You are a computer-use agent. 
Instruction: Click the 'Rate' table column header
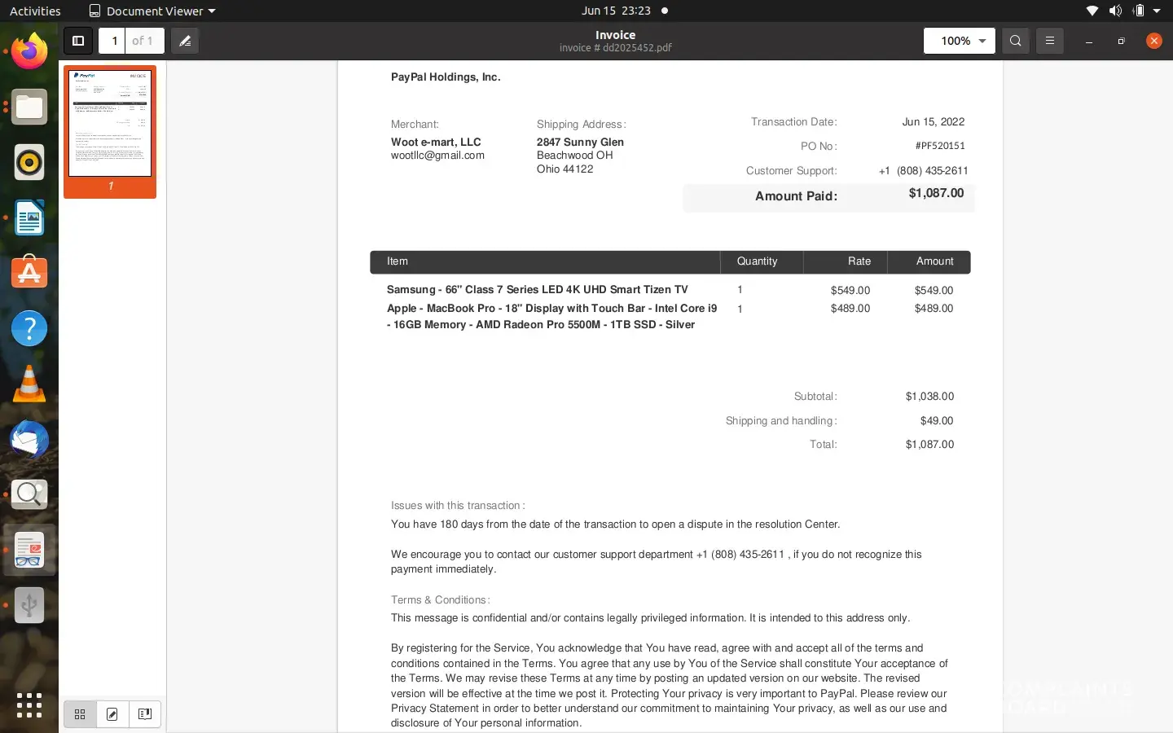(859, 261)
